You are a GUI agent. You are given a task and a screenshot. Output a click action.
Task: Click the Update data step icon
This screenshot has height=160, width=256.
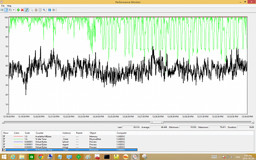[x=54, y=10]
